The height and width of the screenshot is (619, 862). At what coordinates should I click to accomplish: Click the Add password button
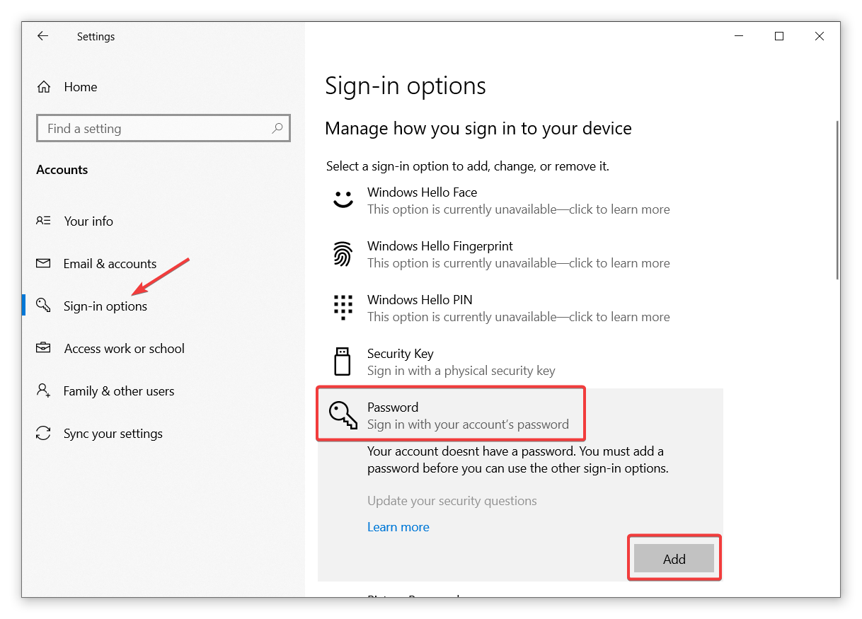tap(674, 559)
